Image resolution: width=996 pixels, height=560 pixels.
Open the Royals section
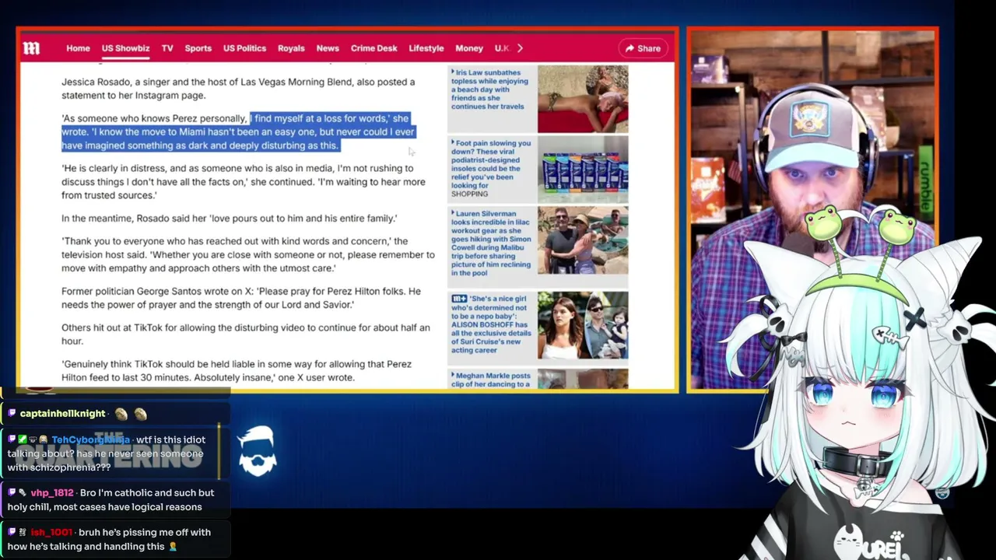click(291, 48)
